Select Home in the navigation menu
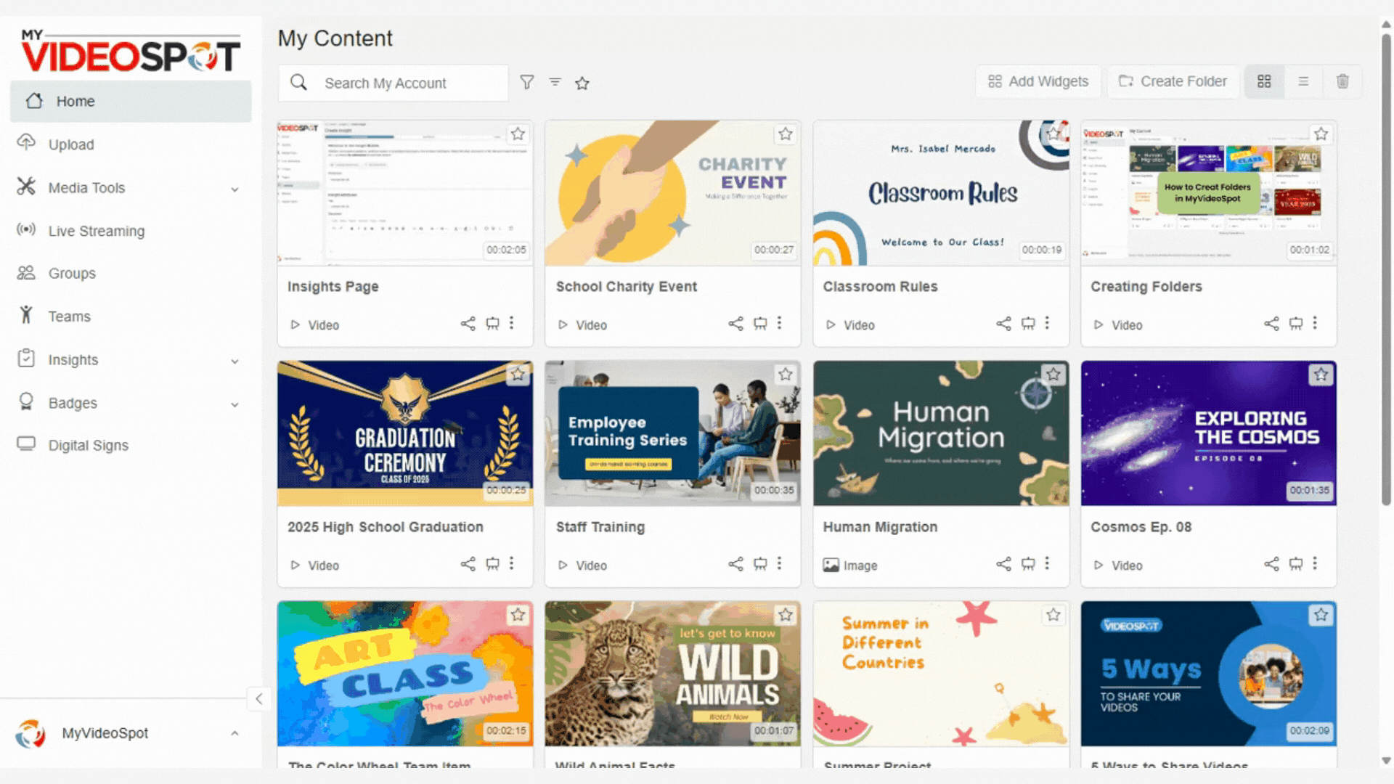Screen dimensions: 1394x784 point(76,101)
